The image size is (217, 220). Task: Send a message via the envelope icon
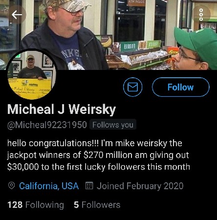click(132, 87)
